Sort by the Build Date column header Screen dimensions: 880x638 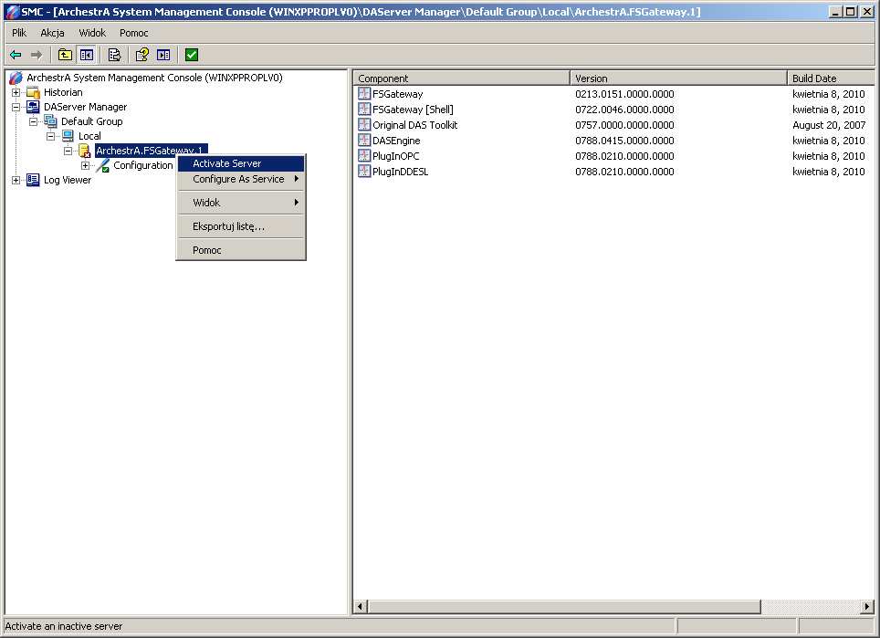pyautogui.click(x=832, y=78)
